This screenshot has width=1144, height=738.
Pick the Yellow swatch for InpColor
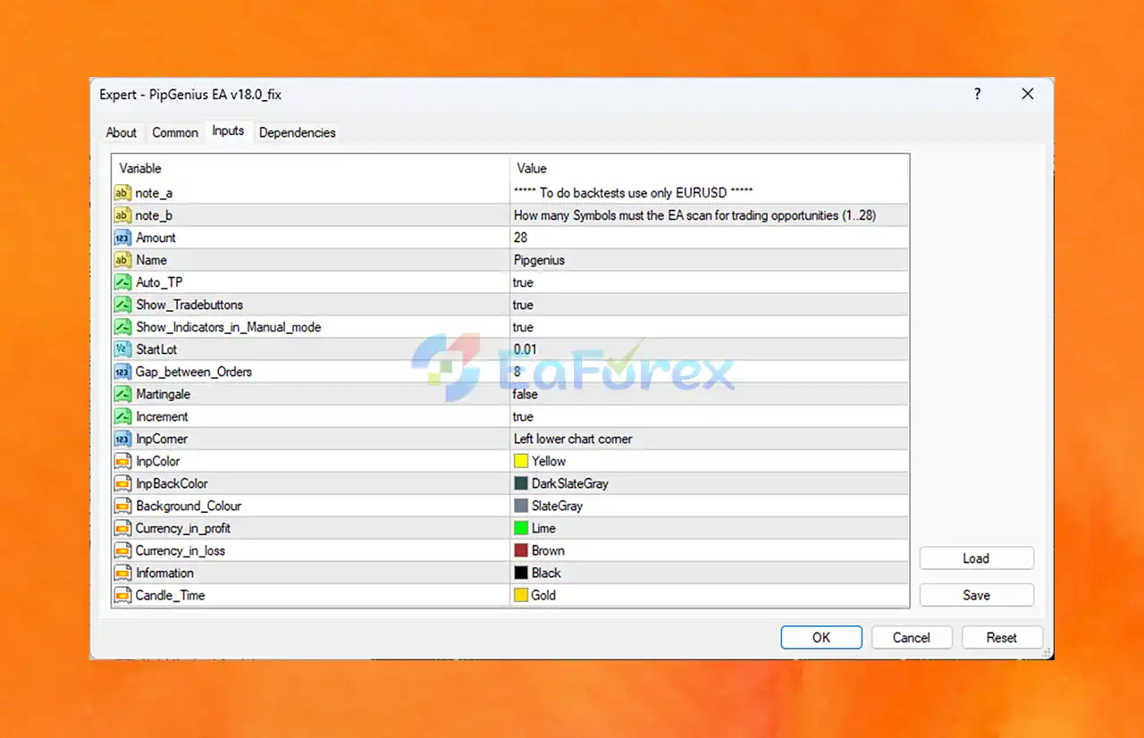(521, 461)
